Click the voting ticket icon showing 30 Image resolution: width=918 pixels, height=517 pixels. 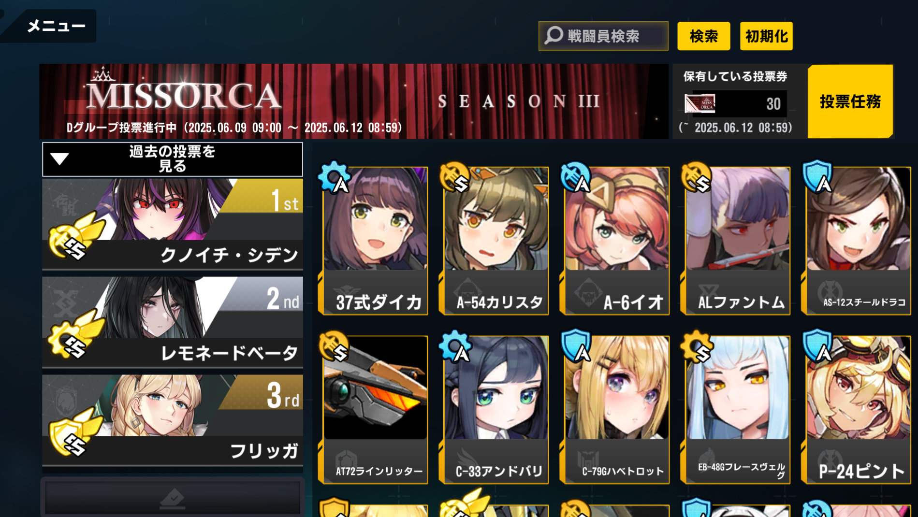pyautogui.click(x=699, y=103)
